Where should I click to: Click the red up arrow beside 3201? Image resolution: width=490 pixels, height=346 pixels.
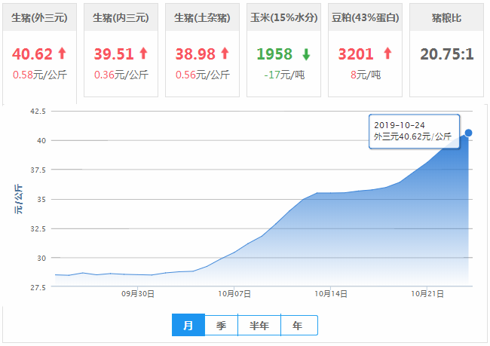click(x=387, y=53)
